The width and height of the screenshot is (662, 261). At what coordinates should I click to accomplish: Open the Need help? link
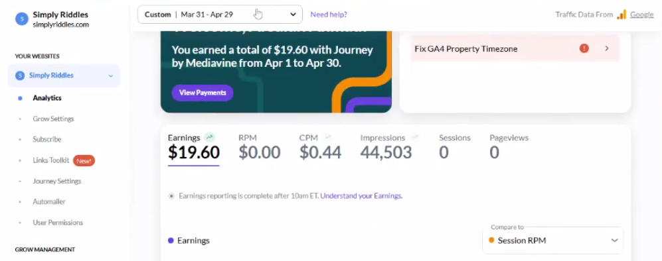tap(329, 15)
